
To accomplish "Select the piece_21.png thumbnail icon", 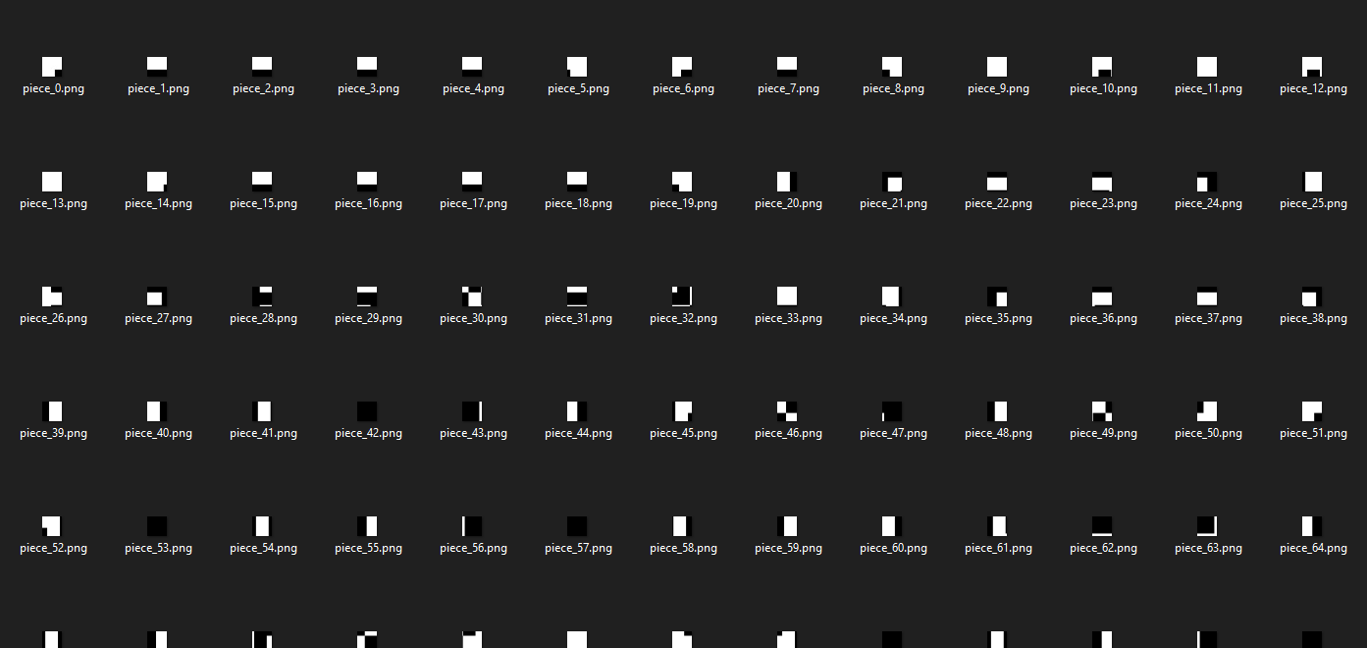I will 893,182.
